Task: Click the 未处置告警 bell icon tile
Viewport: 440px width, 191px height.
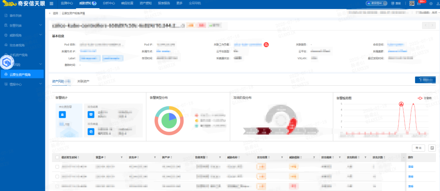Action: coord(62,115)
